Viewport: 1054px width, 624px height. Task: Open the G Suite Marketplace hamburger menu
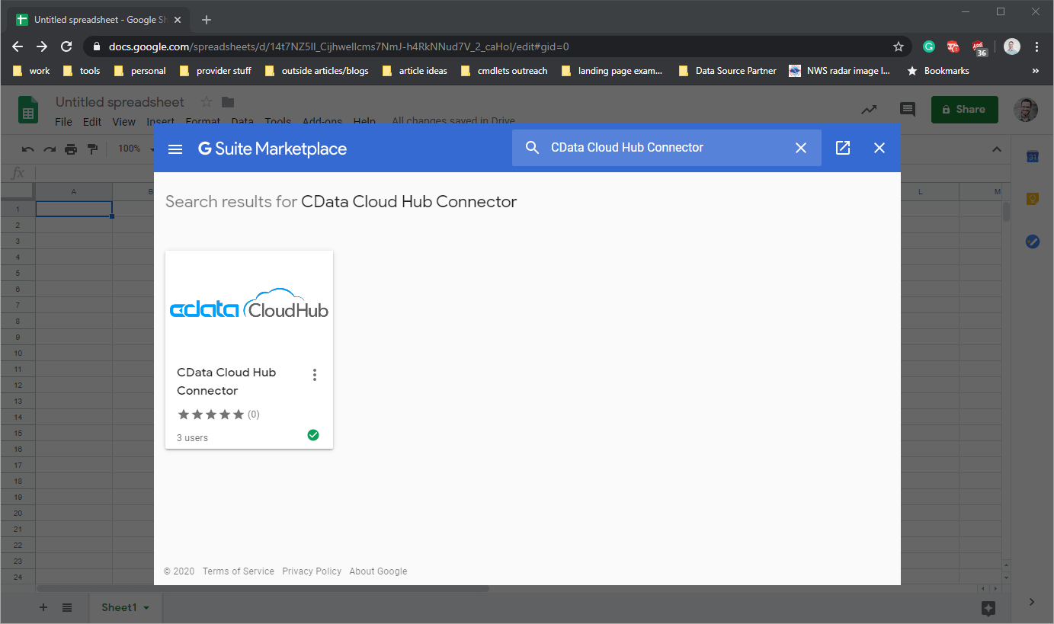coord(175,149)
